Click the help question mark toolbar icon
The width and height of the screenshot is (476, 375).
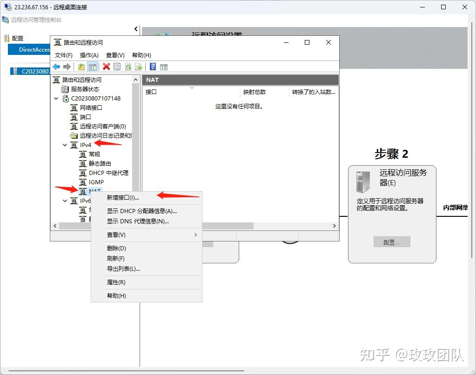153,67
